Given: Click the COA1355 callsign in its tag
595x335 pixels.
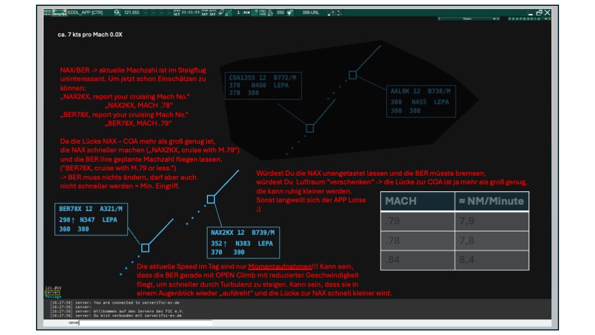Looking at the screenshot, I should coord(242,78).
